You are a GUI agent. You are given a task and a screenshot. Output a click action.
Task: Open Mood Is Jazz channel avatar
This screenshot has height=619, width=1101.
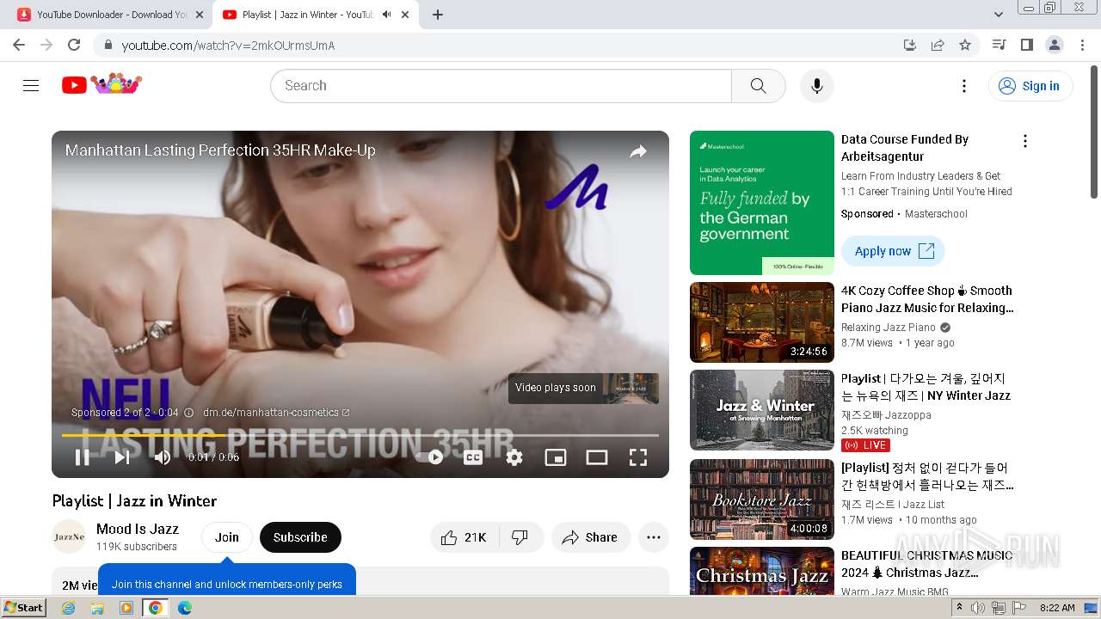[x=69, y=536]
